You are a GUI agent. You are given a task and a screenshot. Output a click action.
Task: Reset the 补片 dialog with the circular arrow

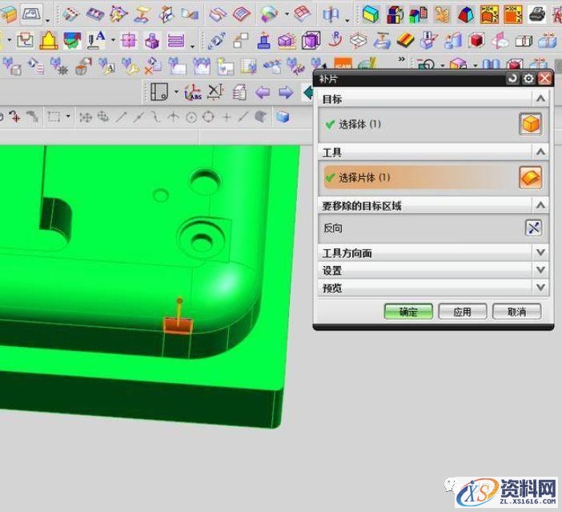512,79
